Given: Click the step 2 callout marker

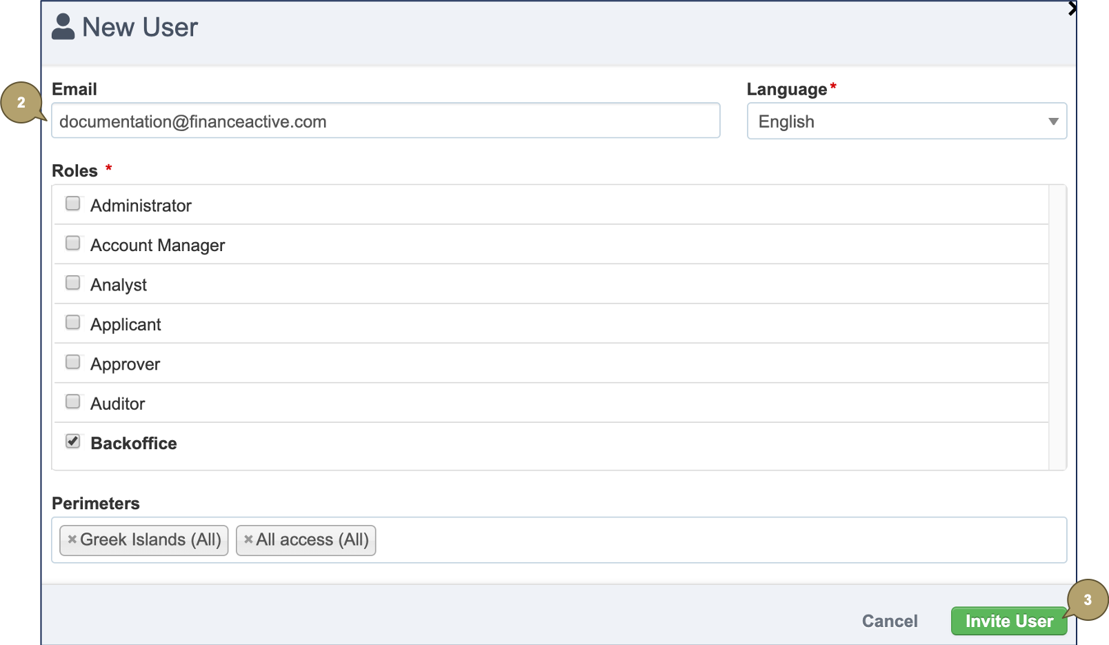Looking at the screenshot, I should [21, 103].
